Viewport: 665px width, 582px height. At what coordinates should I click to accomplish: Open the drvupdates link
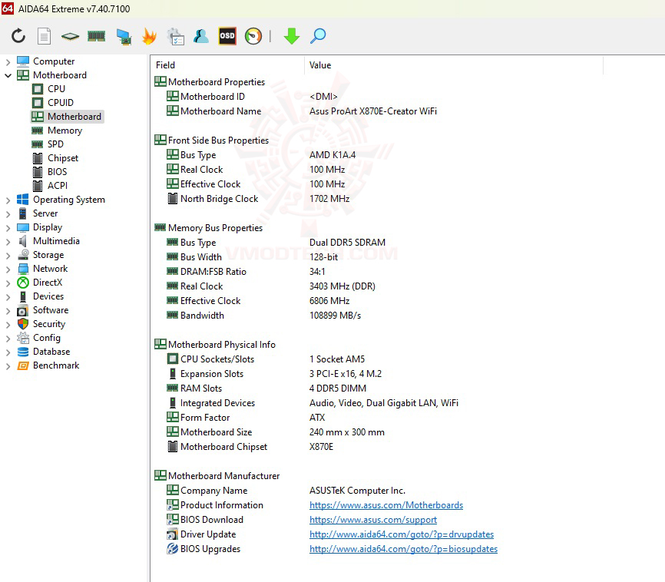(x=402, y=534)
